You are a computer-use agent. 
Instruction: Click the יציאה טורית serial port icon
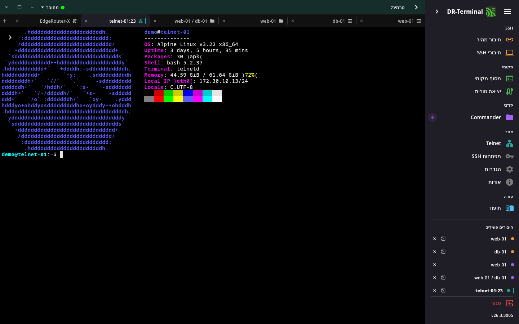click(510, 91)
